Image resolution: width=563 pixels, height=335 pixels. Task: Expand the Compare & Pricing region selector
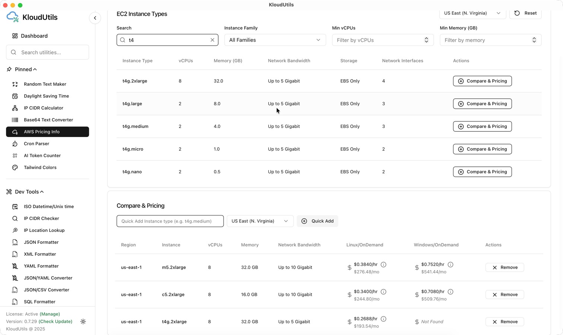[x=260, y=221]
